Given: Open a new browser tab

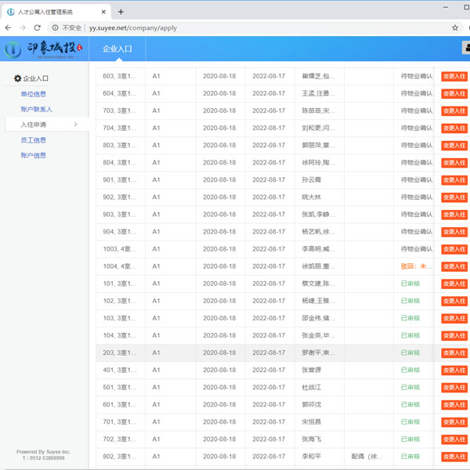Looking at the screenshot, I should pyautogui.click(x=121, y=12).
